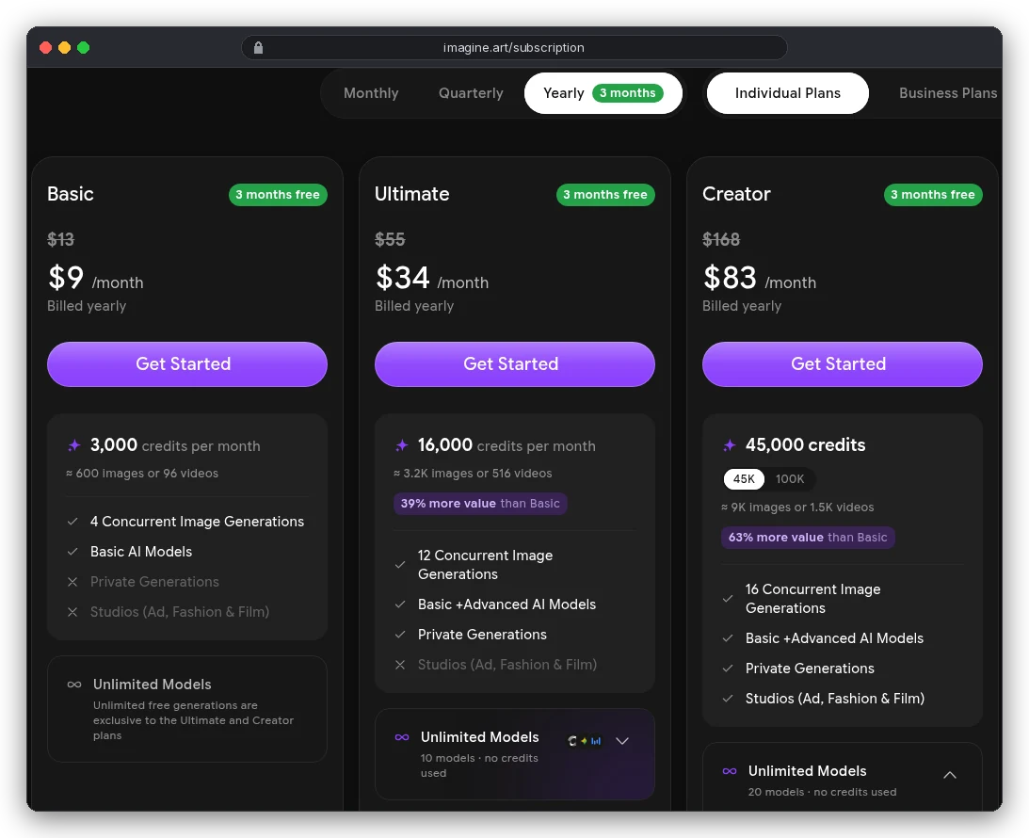The width and height of the screenshot is (1029, 838).
Task: Get Started with the Creator plan
Action: click(842, 364)
